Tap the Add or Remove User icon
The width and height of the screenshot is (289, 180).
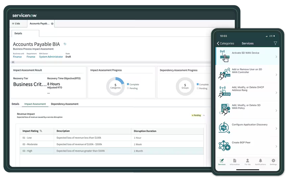coord(224,74)
